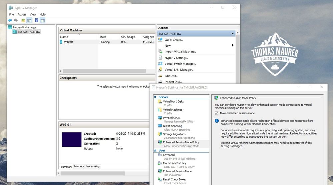
Task: Toggle the Allow enhanced session mode checkbox
Action: 216,113
